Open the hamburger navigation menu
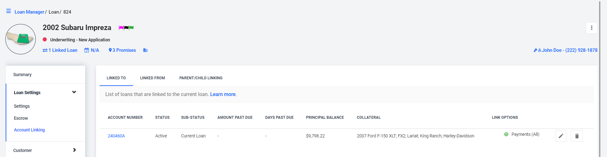This screenshot has height=157, width=607. pyautogui.click(x=9, y=11)
